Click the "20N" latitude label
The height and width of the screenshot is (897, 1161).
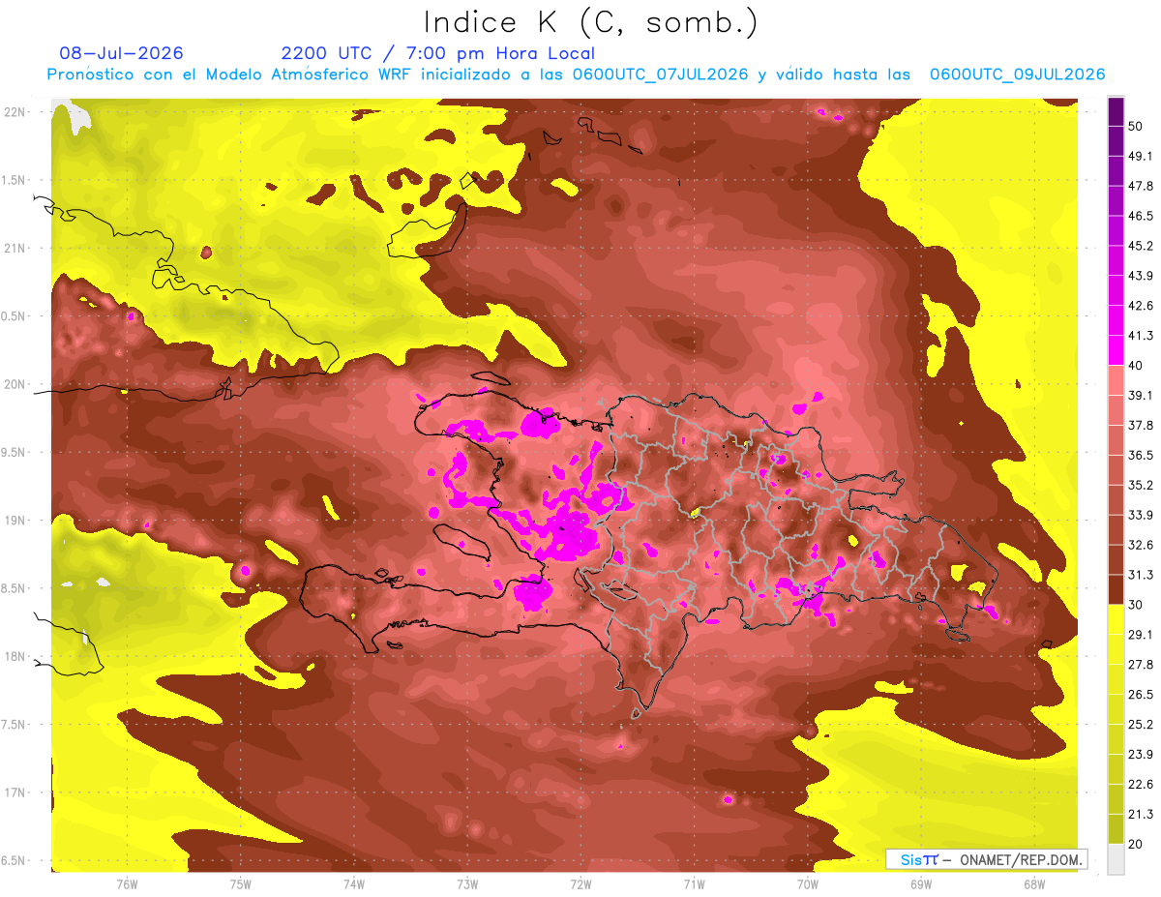point(15,384)
